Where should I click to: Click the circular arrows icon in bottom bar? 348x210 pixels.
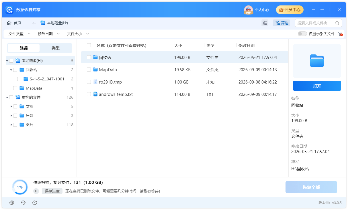pos(23,203)
